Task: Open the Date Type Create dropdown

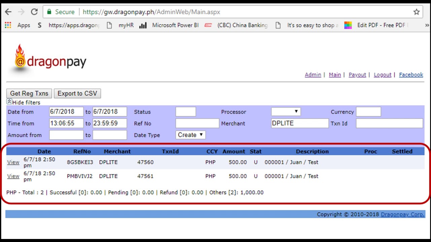Action: click(x=191, y=135)
